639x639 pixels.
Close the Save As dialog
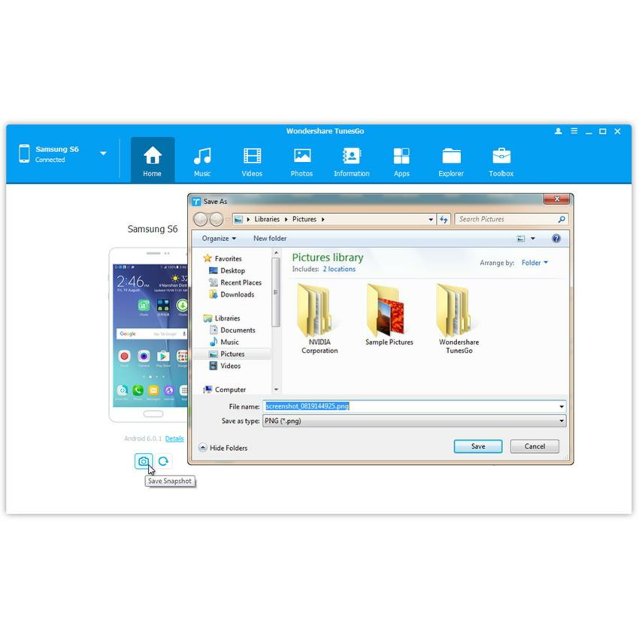[557, 199]
